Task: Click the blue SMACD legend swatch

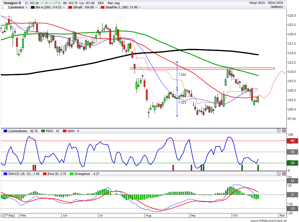Action: (x=5, y=174)
